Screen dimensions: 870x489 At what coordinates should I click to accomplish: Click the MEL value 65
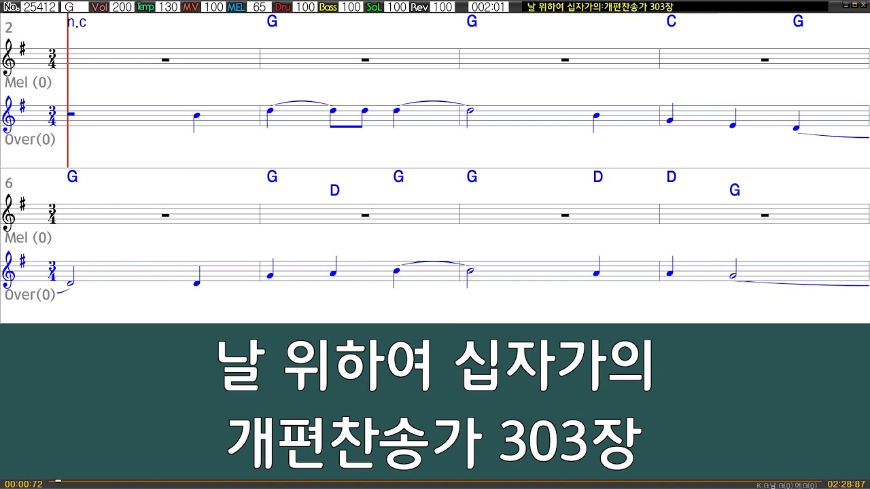tap(258, 7)
